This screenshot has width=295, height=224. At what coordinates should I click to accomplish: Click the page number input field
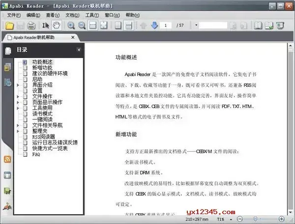(166, 26)
